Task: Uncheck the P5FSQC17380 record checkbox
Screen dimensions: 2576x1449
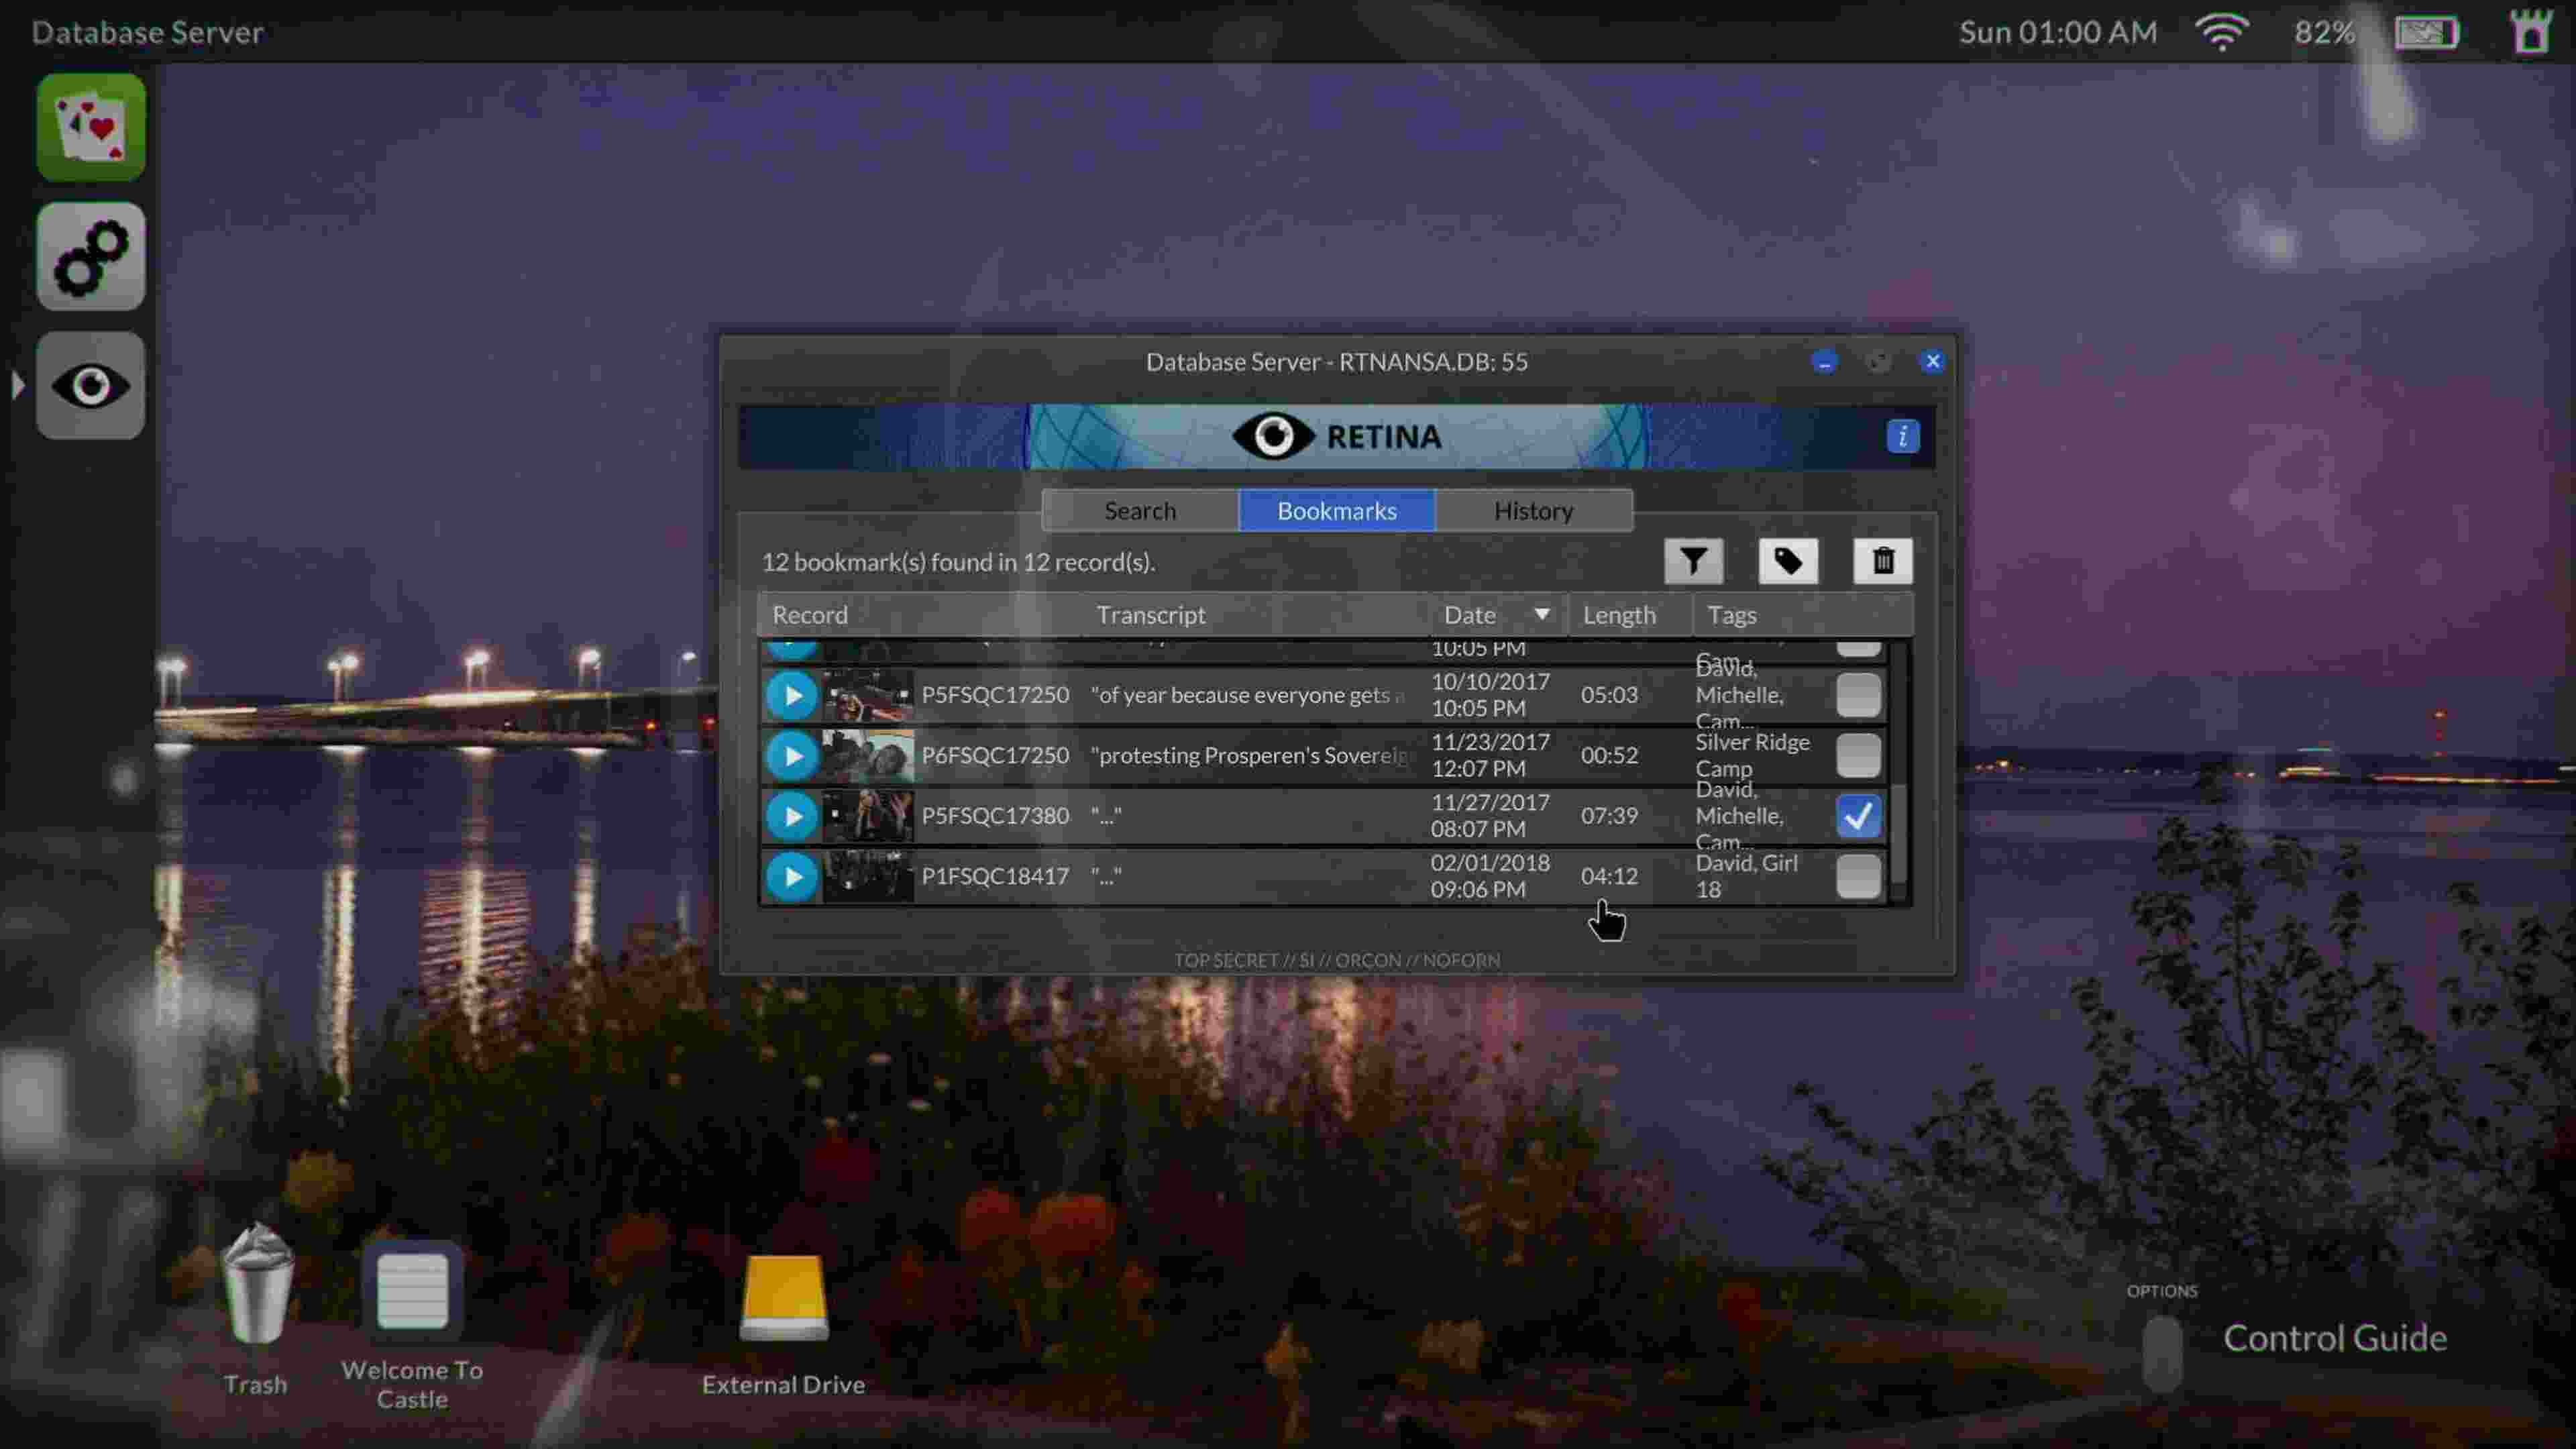Action: (1858, 816)
